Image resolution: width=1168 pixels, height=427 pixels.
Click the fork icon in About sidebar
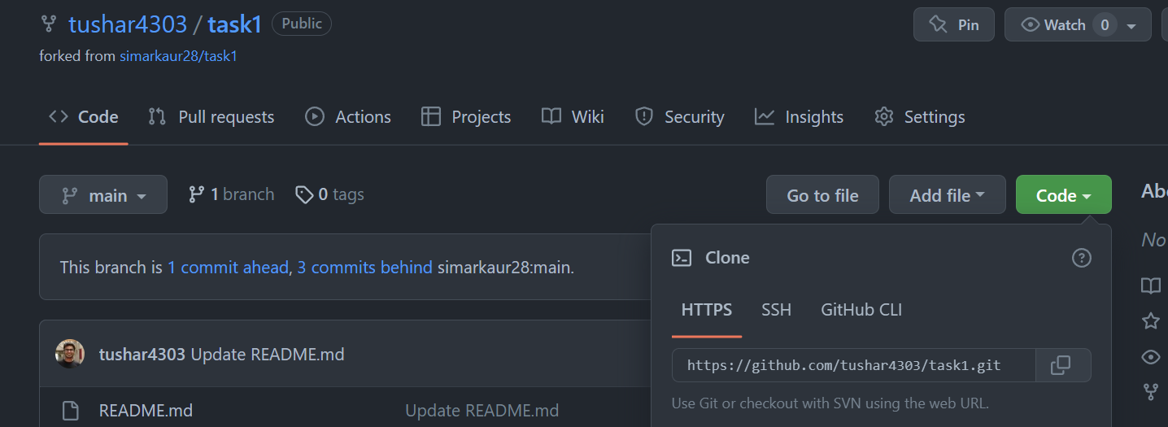(x=1150, y=392)
